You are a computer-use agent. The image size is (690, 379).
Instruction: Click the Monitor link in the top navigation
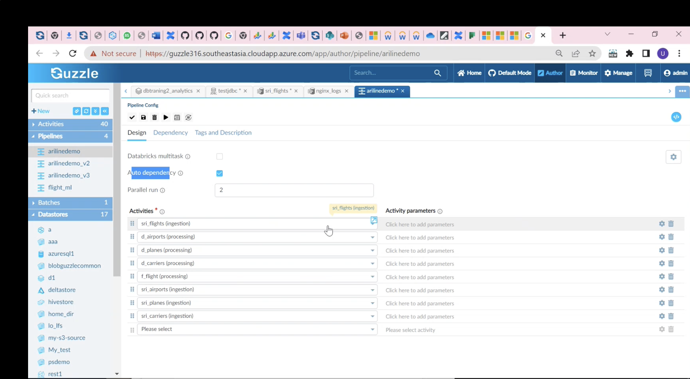(x=584, y=73)
